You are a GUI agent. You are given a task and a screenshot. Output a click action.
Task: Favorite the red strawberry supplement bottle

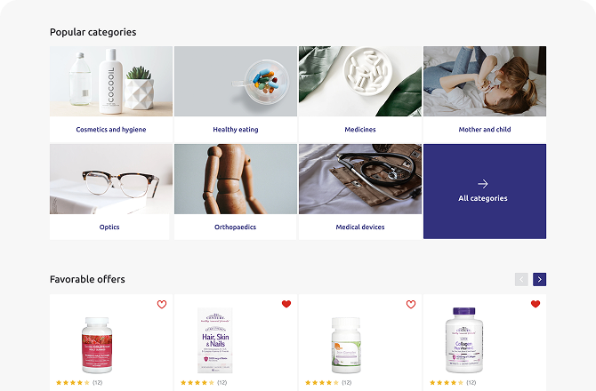[162, 304]
